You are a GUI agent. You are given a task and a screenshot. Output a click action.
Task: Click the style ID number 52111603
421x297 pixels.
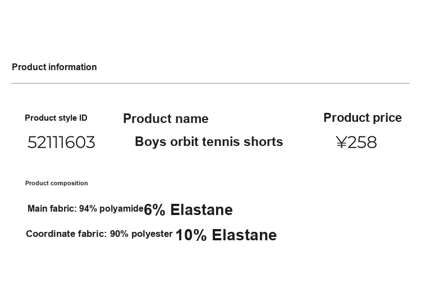click(61, 142)
